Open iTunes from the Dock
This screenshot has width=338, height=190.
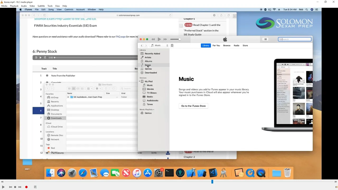pos(137,173)
